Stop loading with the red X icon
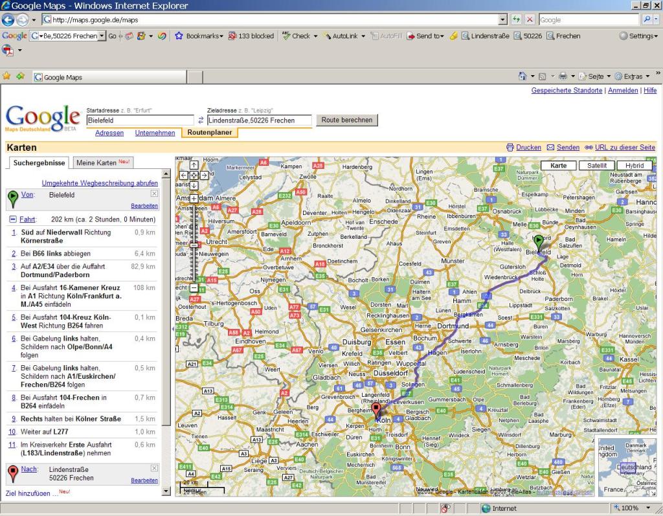This screenshot has height=516, width=663. tap(530, 19)
